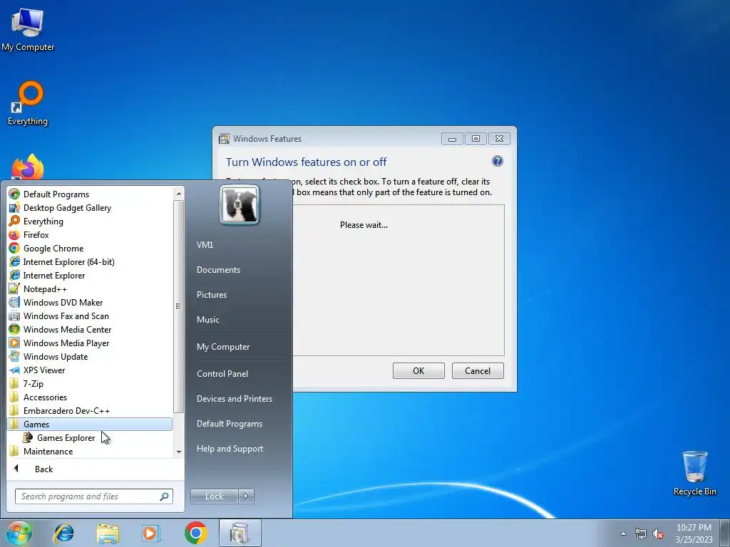730x547 pixels.
Task: Open Default Programs in the right pane
Action: click(x=229, y=424)
